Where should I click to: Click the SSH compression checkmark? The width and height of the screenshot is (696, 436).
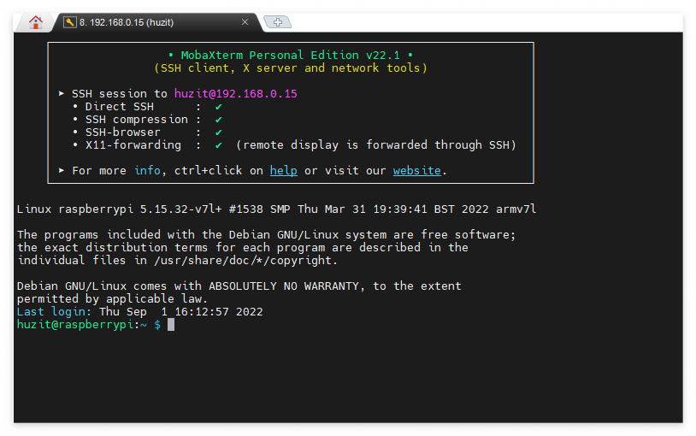click(218, 120)
